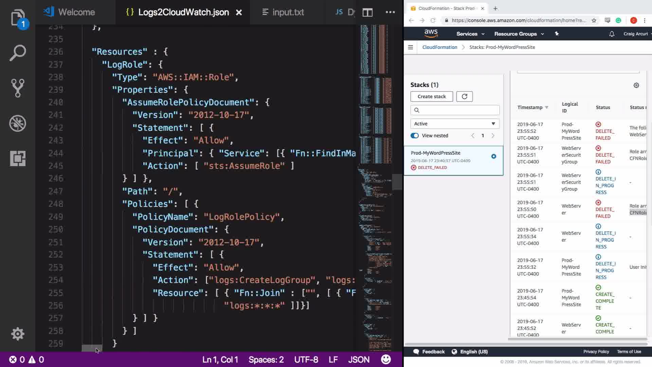
Task: Expand the AWS Services menu
Action: point(470,34)
